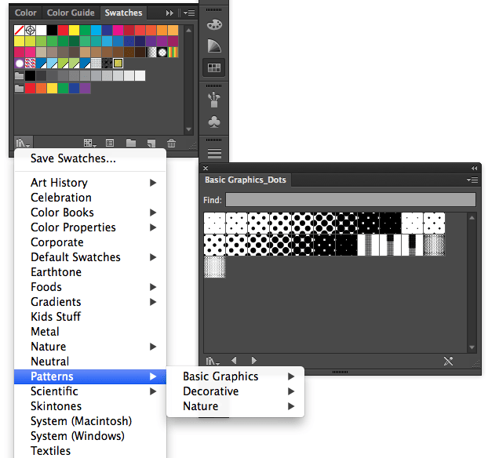Close the Basic Graphics_Dots panel
The height and width of the screenshot is (458, 499).
[206, 169]
